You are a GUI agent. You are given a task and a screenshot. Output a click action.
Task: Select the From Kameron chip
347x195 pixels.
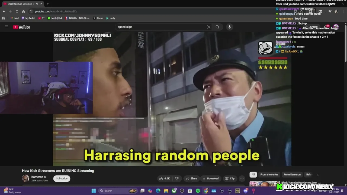(292, 175)
